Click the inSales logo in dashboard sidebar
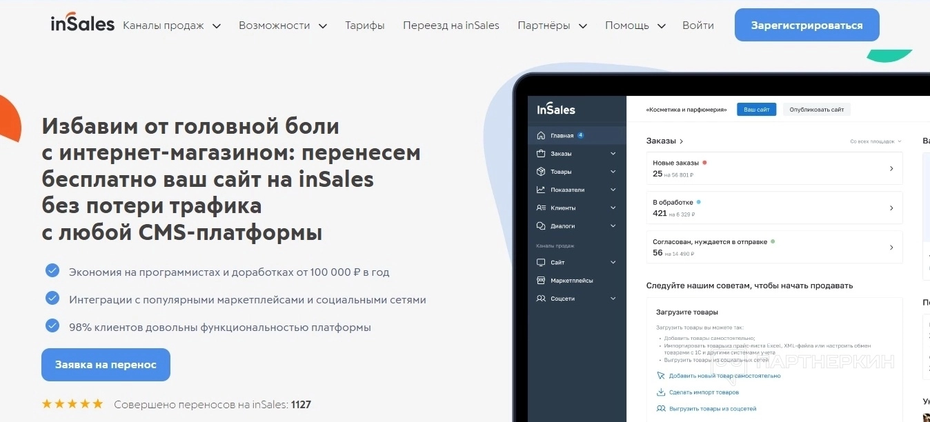 click(x=556, y=110)
